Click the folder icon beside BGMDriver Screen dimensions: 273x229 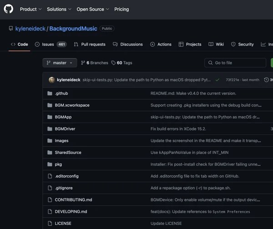click(x=50, y=129)
